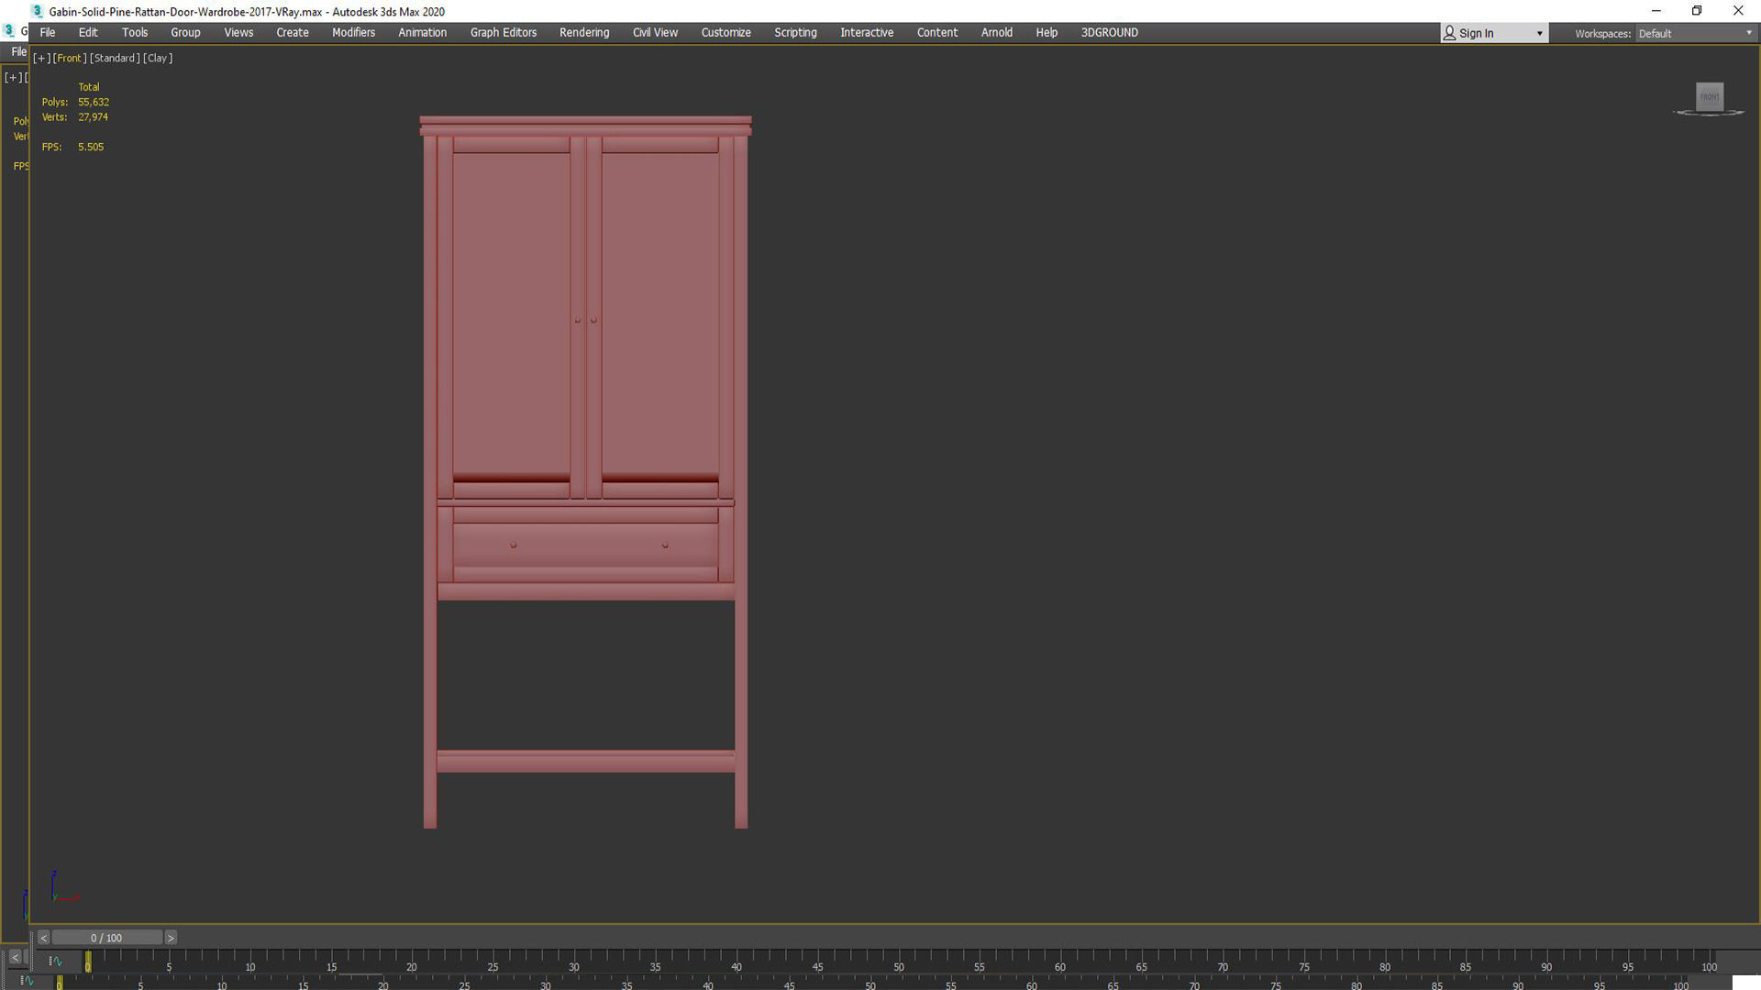Click the Polys count value 55,632
Image resolution: width=1761 pixels, height=990 pixels.
[94, 102]
